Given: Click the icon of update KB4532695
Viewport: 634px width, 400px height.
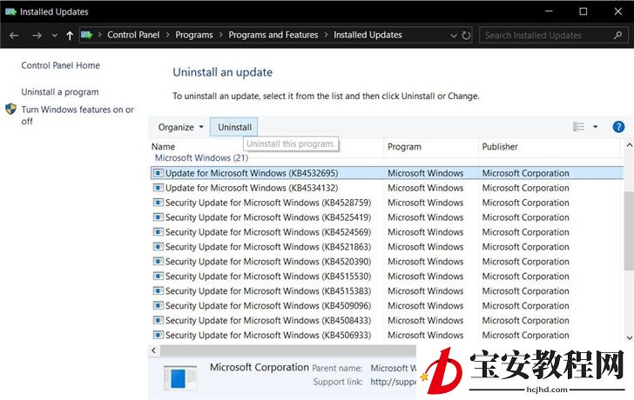Looking at the screenshot, I should (158, 173).
